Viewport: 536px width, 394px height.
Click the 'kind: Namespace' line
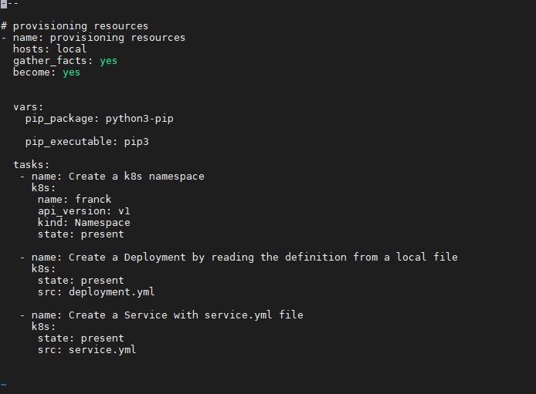(x=83, y=223)
